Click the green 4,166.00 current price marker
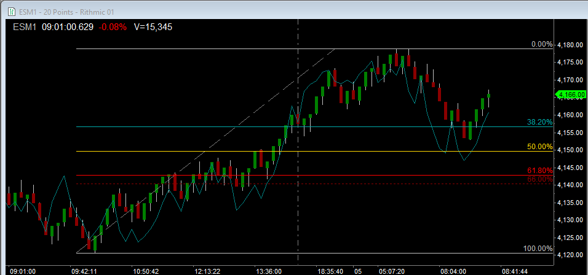The height and width of the screenshot is (275, 588). 570,95
